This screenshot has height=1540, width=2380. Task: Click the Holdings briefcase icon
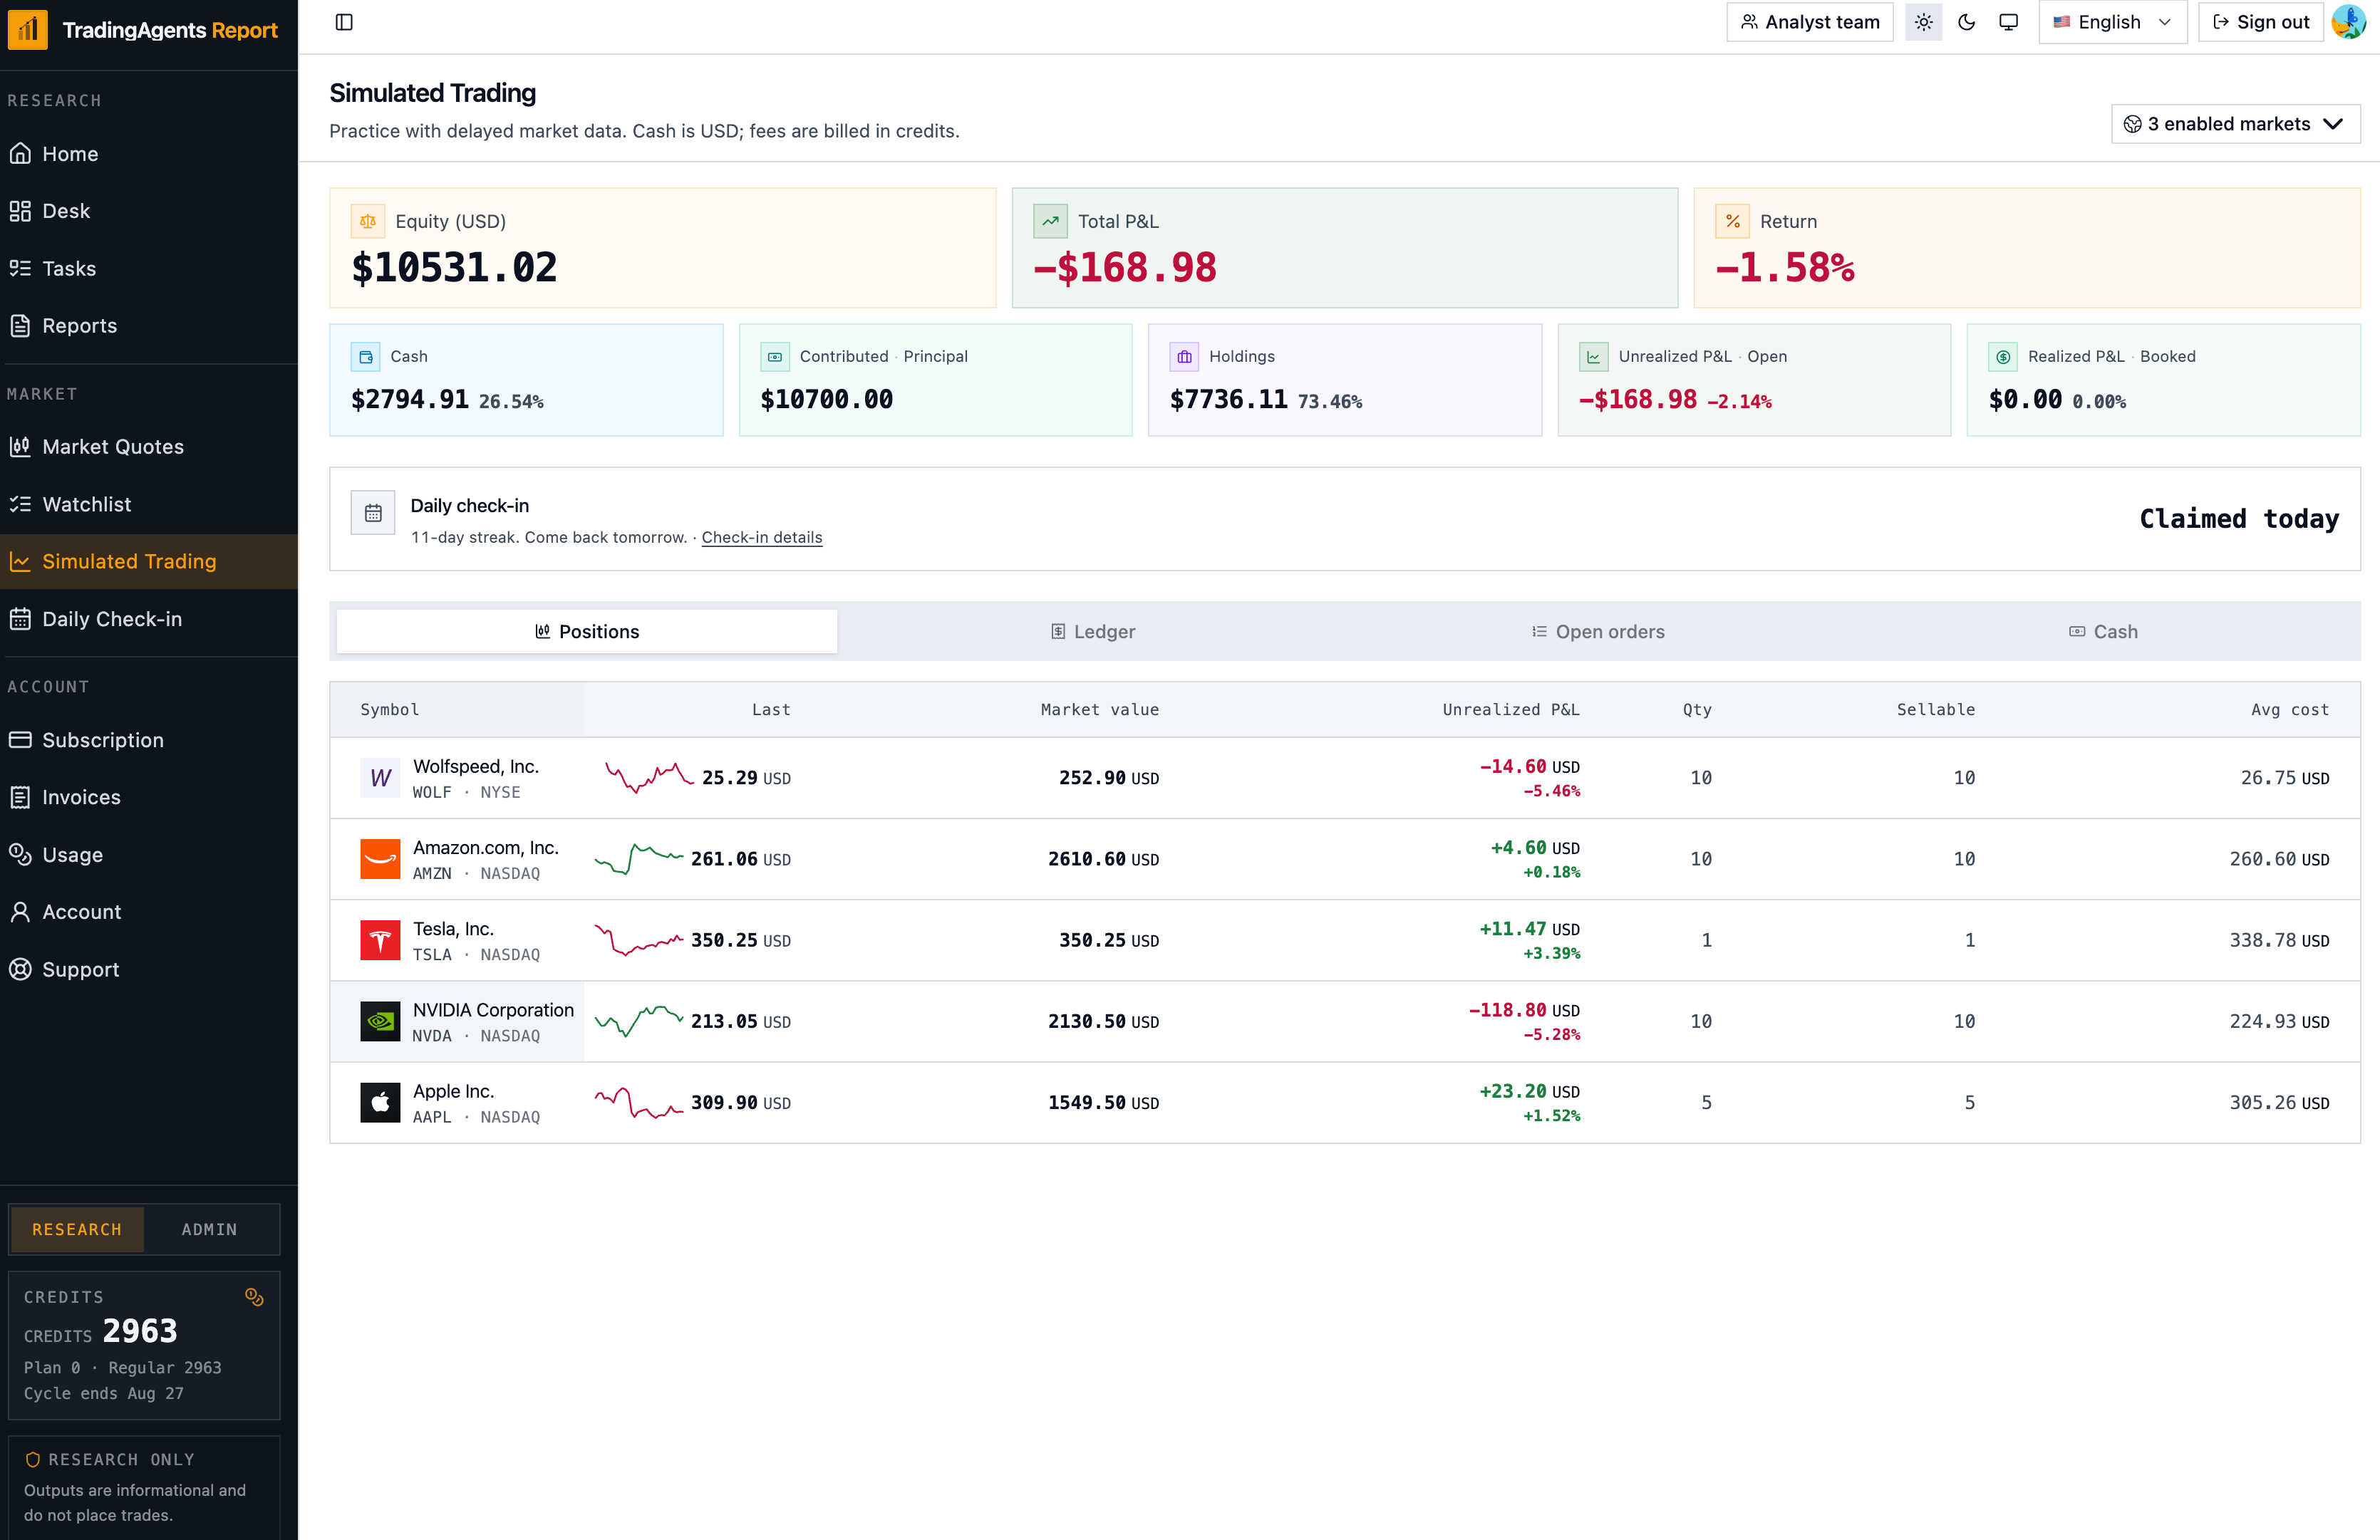(1185, 355)
